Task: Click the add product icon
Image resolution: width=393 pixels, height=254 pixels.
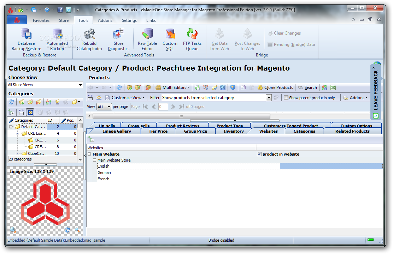Action: (x=129, y=87)
